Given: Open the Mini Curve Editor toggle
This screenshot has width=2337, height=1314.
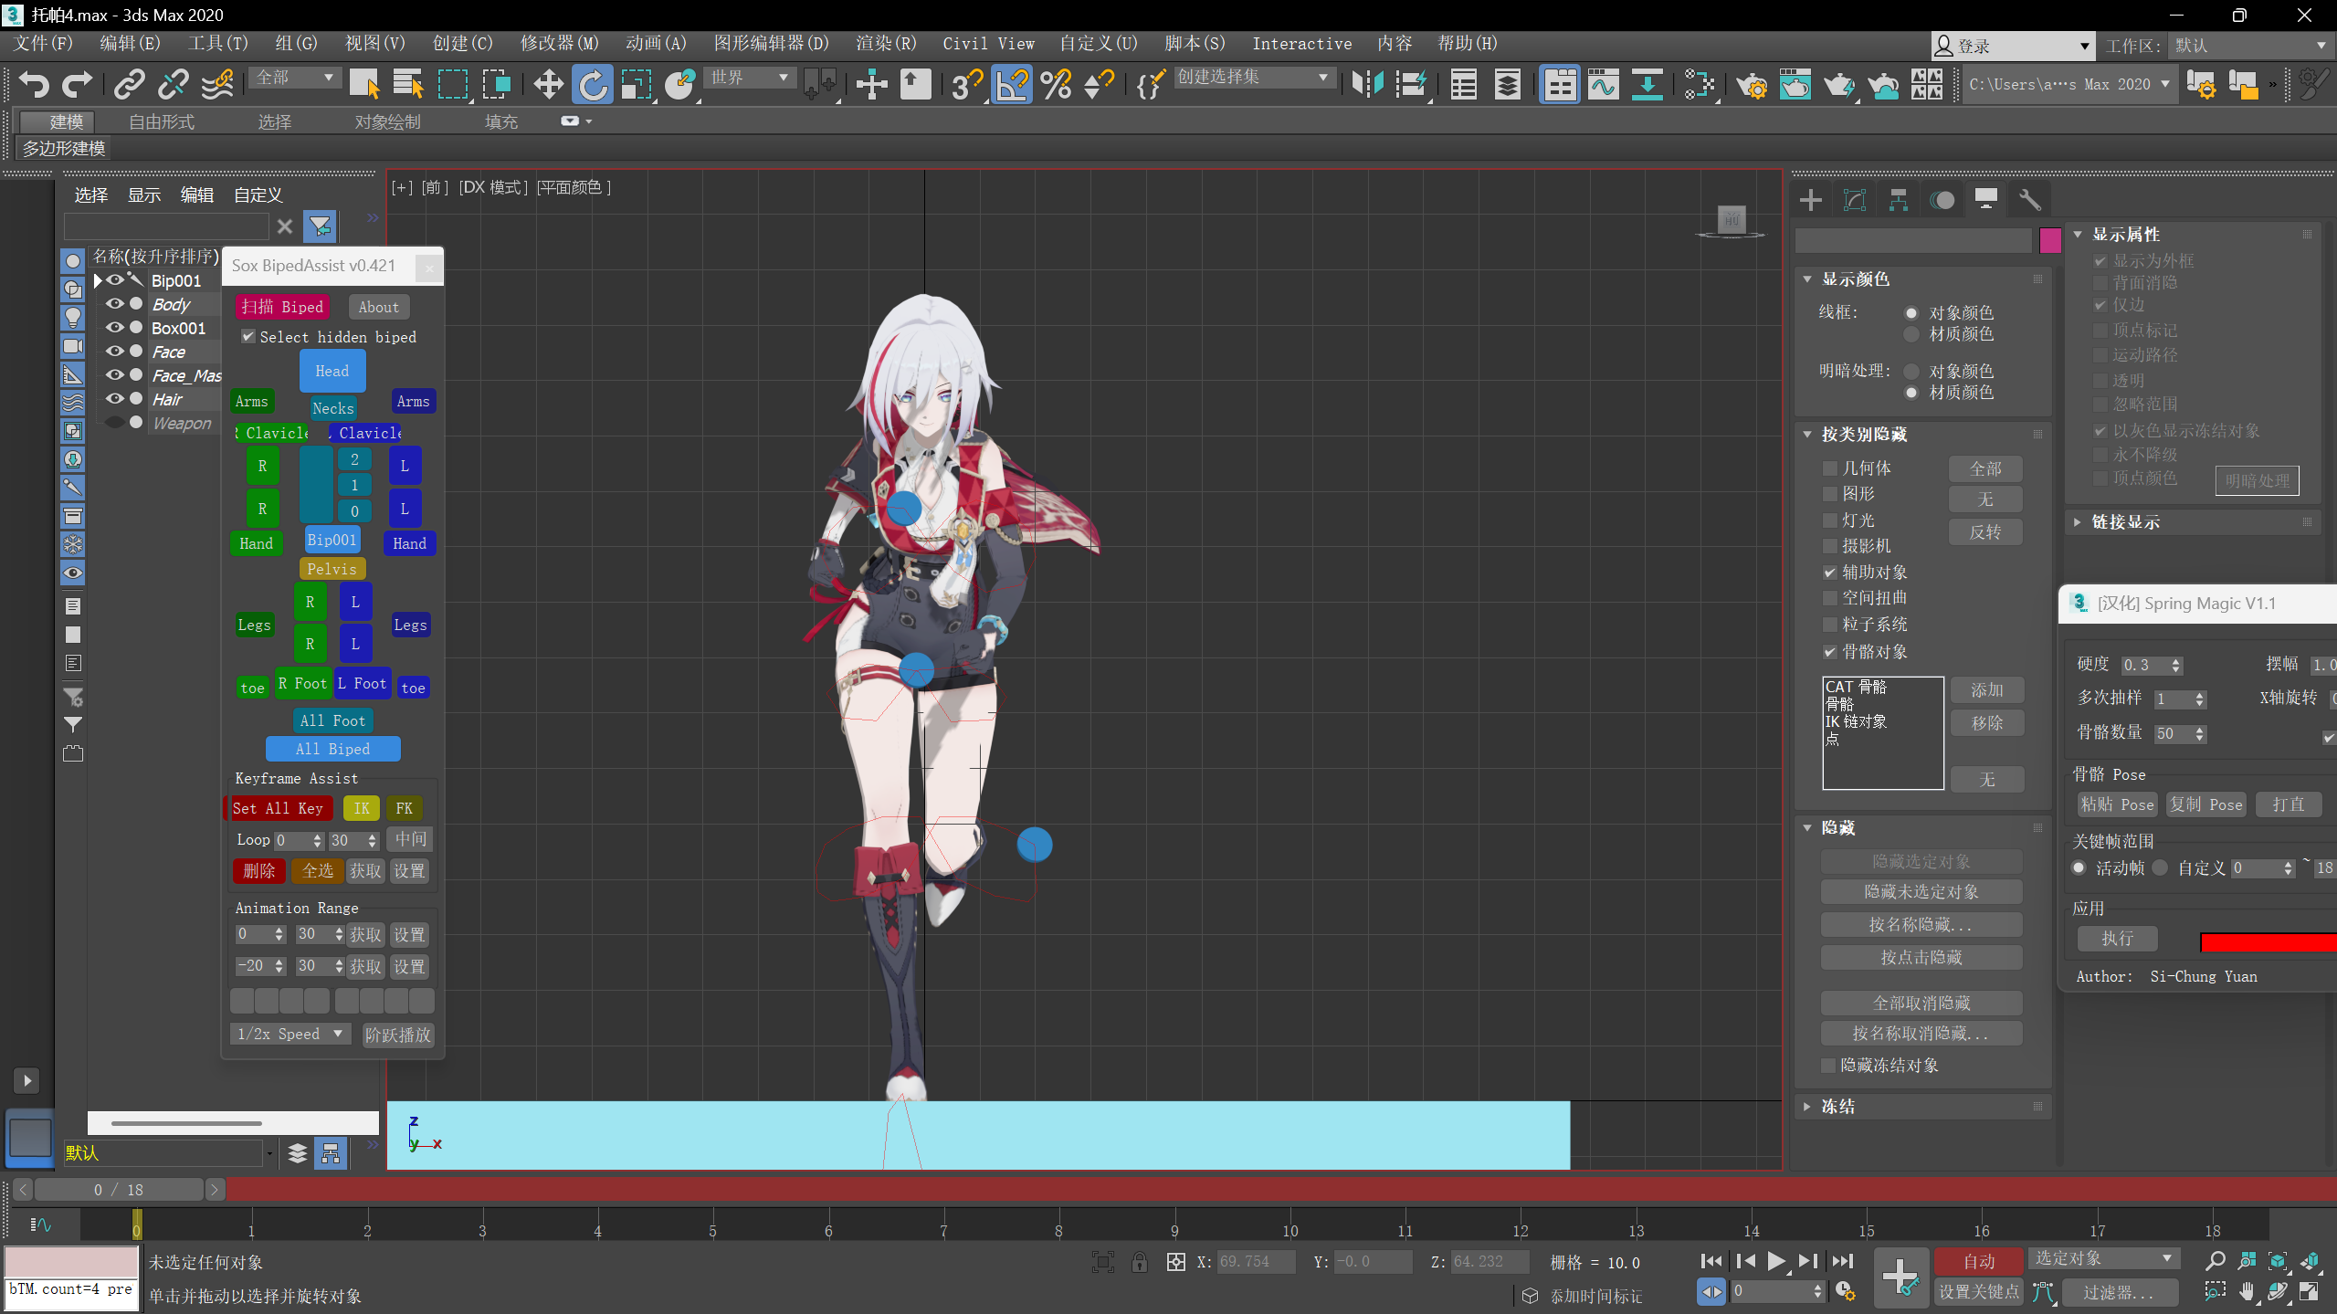Looking at the screenshot, I should coord(41,1225).
